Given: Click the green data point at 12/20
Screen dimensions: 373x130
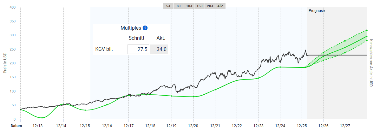Looking at the screenshot, I should [193, 97].
